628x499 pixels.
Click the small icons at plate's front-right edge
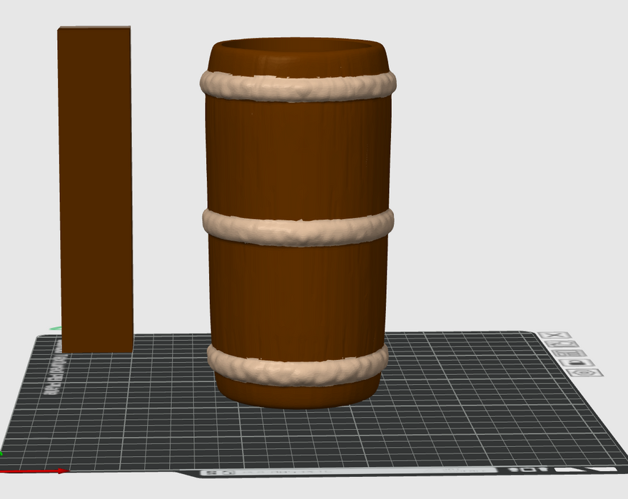[526, 470]
